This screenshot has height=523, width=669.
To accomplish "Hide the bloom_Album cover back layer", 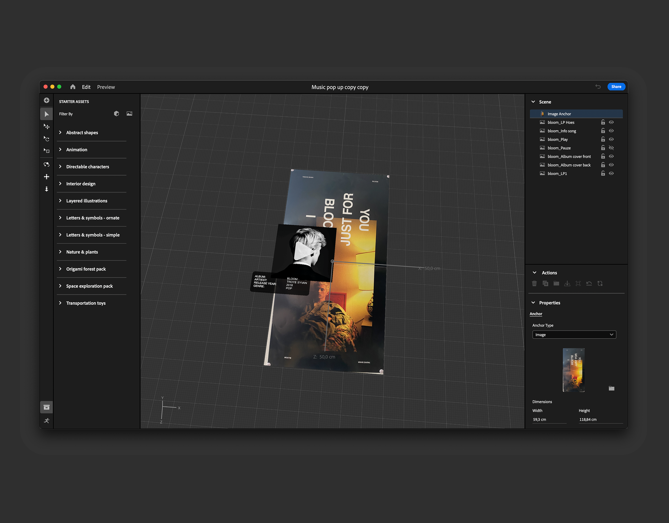I will click(611, 165).
